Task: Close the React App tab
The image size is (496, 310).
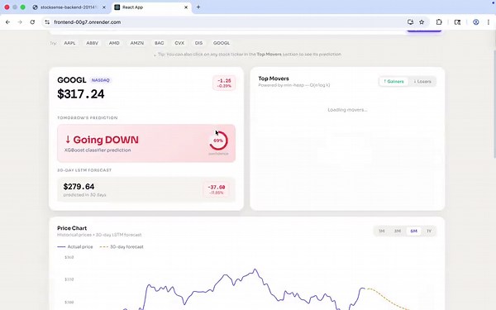Action: 186,7
